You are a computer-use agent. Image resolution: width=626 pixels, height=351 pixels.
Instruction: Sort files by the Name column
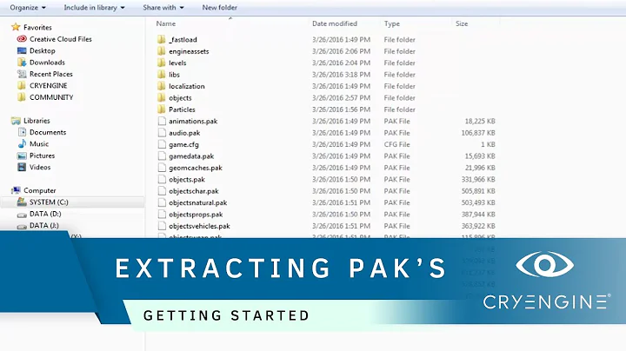[x=166, y=23]
